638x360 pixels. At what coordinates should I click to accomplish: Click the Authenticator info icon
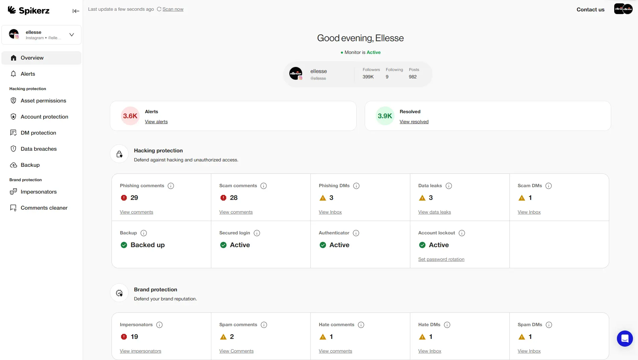(356, 233)
